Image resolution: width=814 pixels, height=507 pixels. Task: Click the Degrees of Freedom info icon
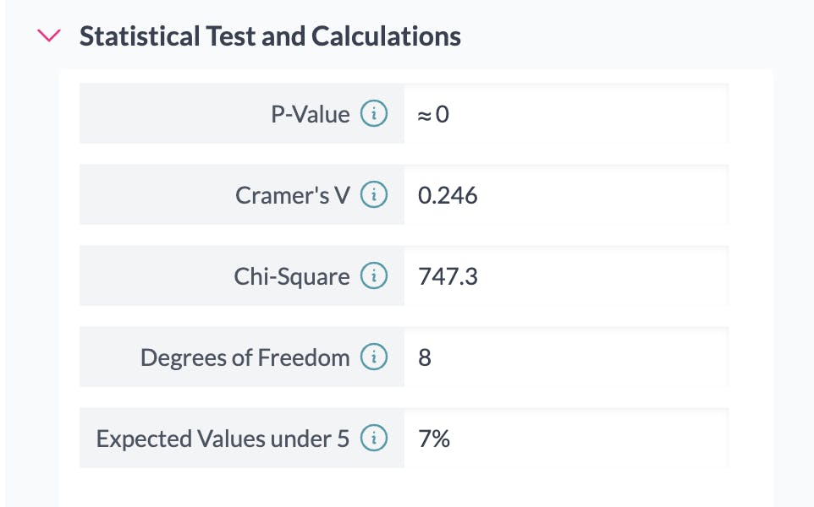[x=374, y=357]
